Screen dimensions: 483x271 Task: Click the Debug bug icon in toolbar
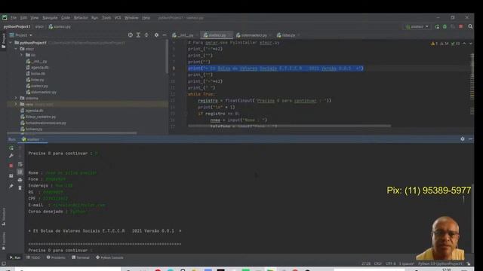445,27
